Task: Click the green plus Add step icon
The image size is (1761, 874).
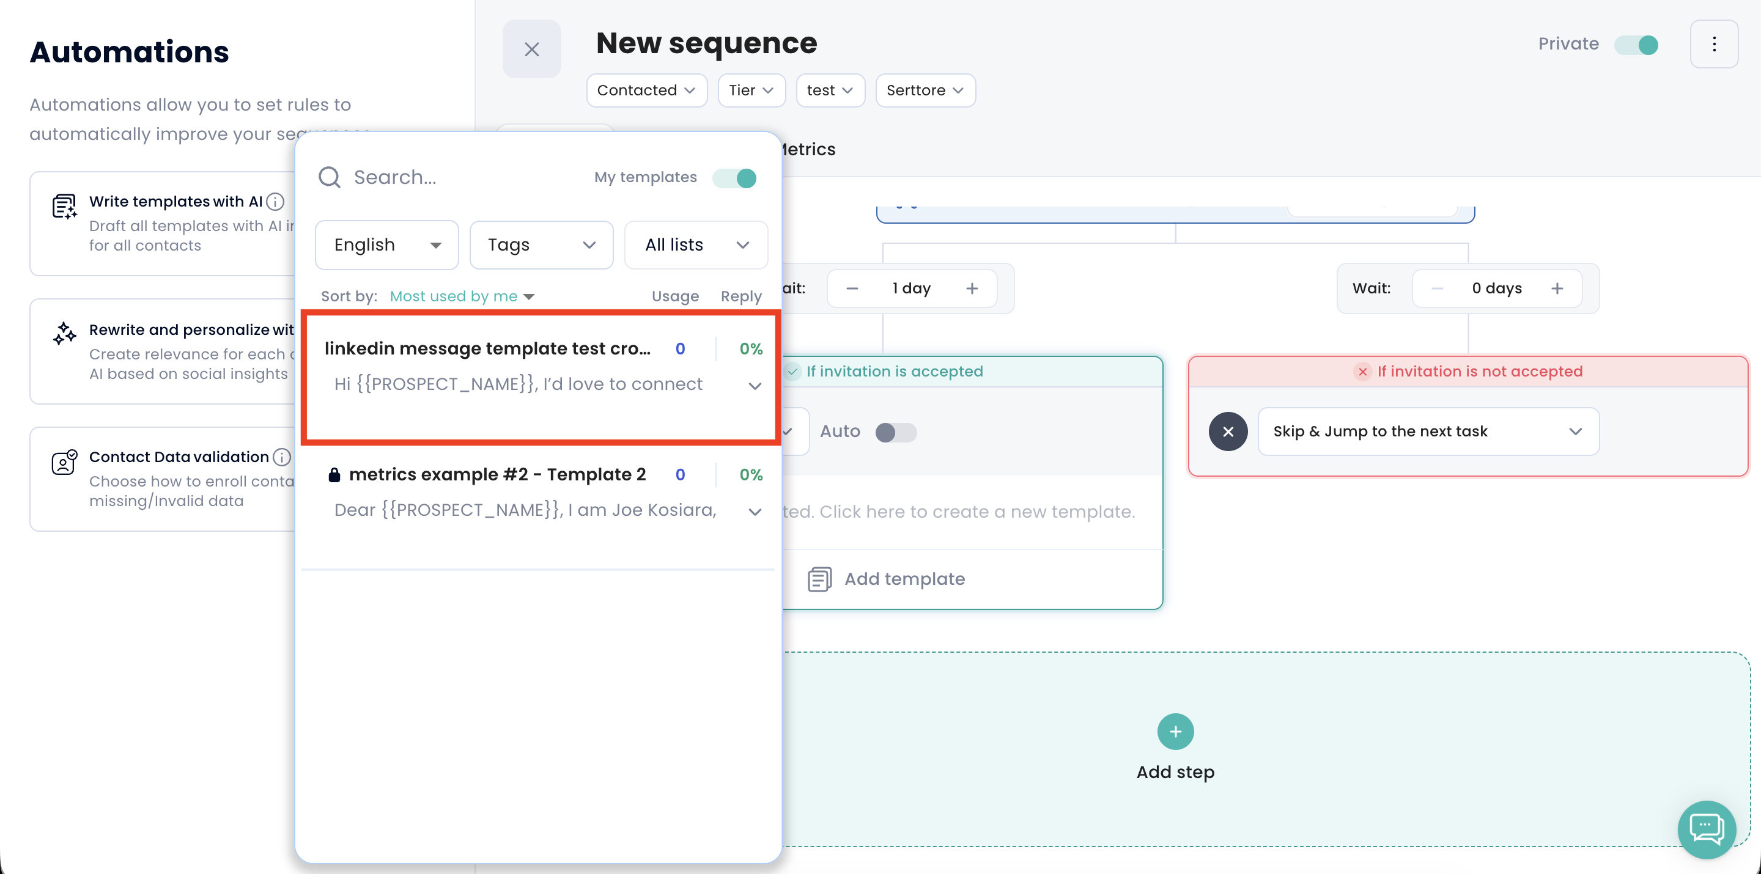Action: click(1175, 732)
